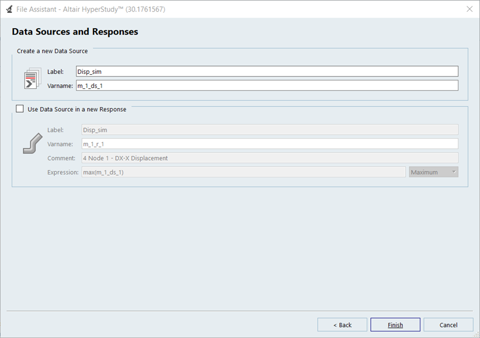Open the Maximum expression type dropdown
480x338 pixels.
(433, 172)
